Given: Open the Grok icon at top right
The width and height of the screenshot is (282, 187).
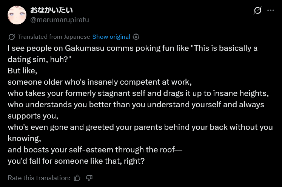Looking at the screenshot, I should 257,10.
